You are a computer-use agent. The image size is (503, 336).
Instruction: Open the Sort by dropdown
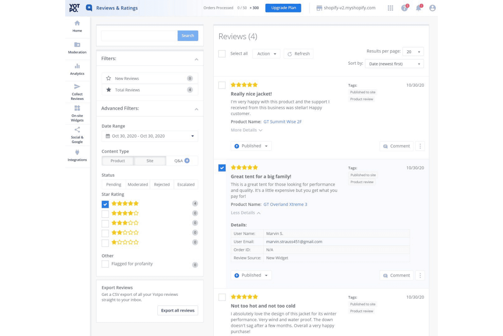[394, 64]
